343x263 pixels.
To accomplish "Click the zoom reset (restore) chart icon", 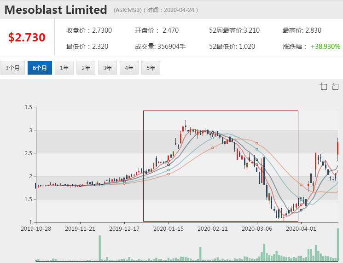I will tap(335, 87).
